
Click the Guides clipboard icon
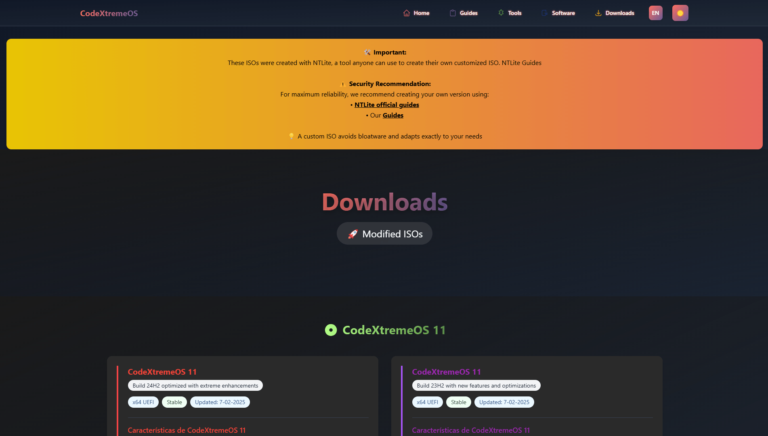[453, 13]
